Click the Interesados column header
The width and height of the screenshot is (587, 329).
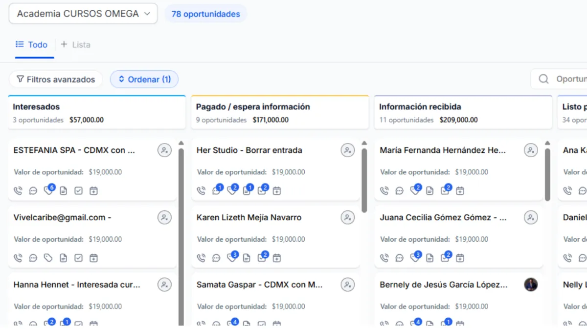click(97, 113)
